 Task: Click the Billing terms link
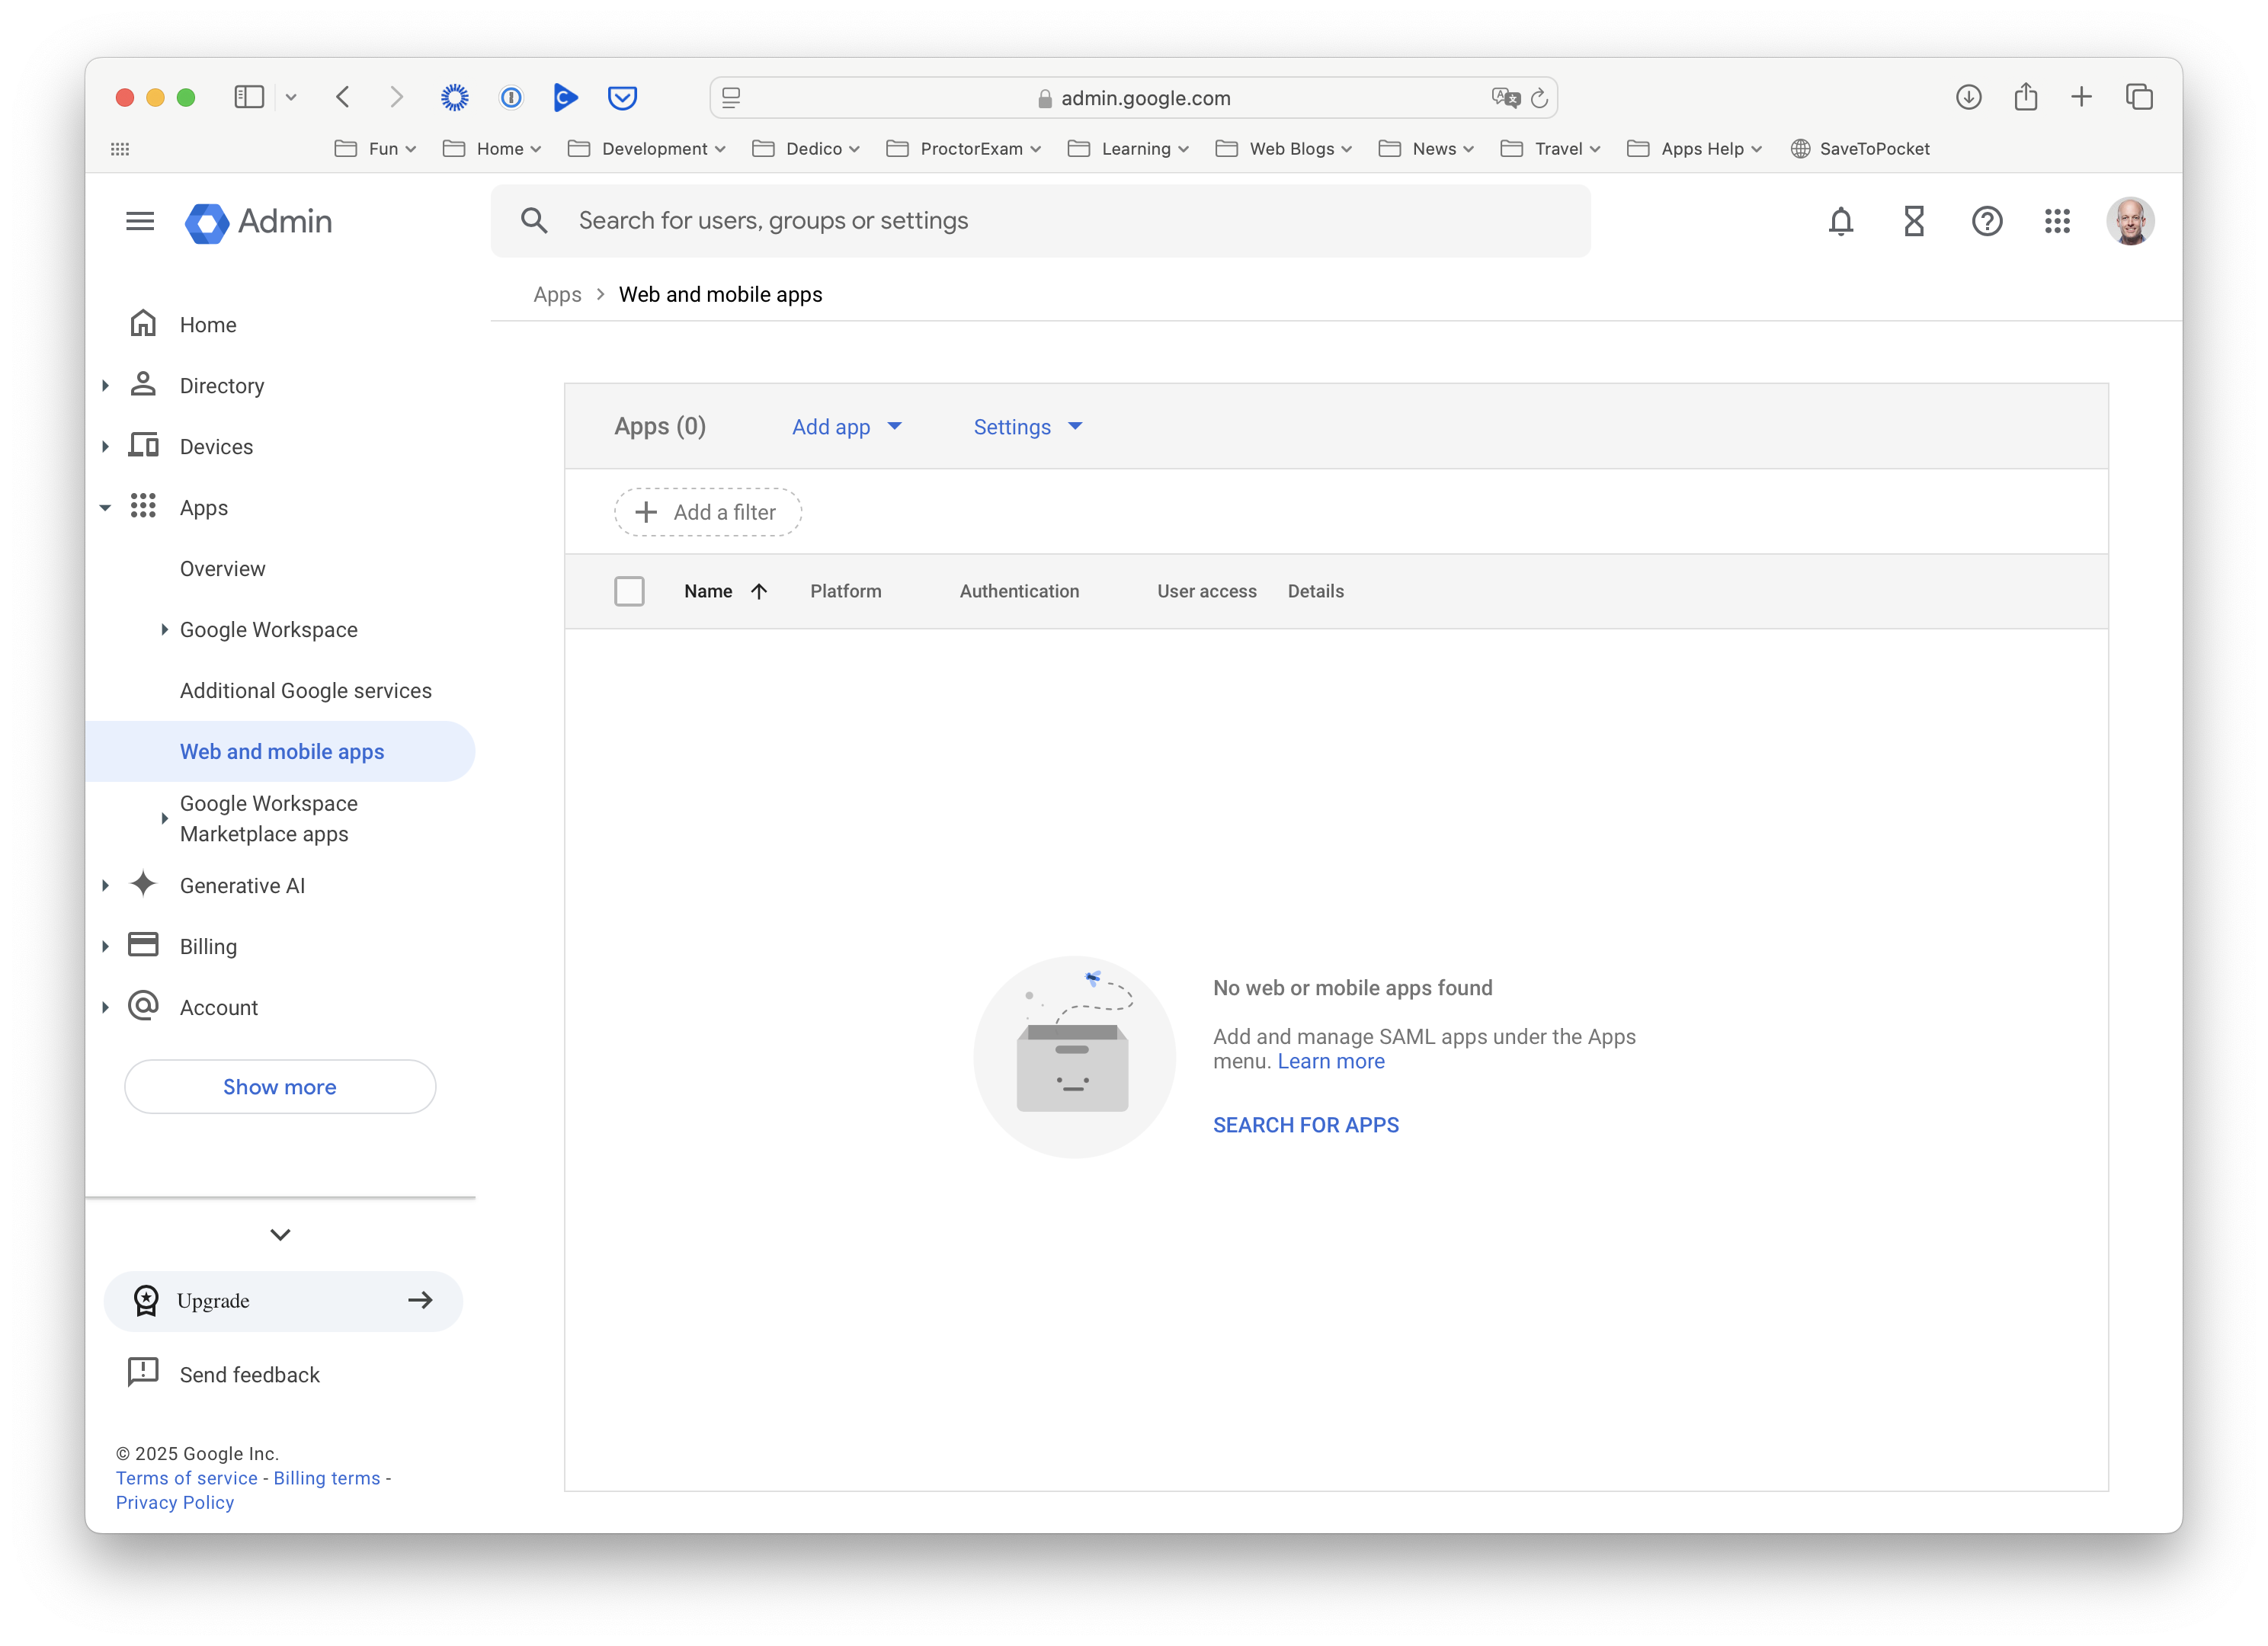click(327, 1479)
